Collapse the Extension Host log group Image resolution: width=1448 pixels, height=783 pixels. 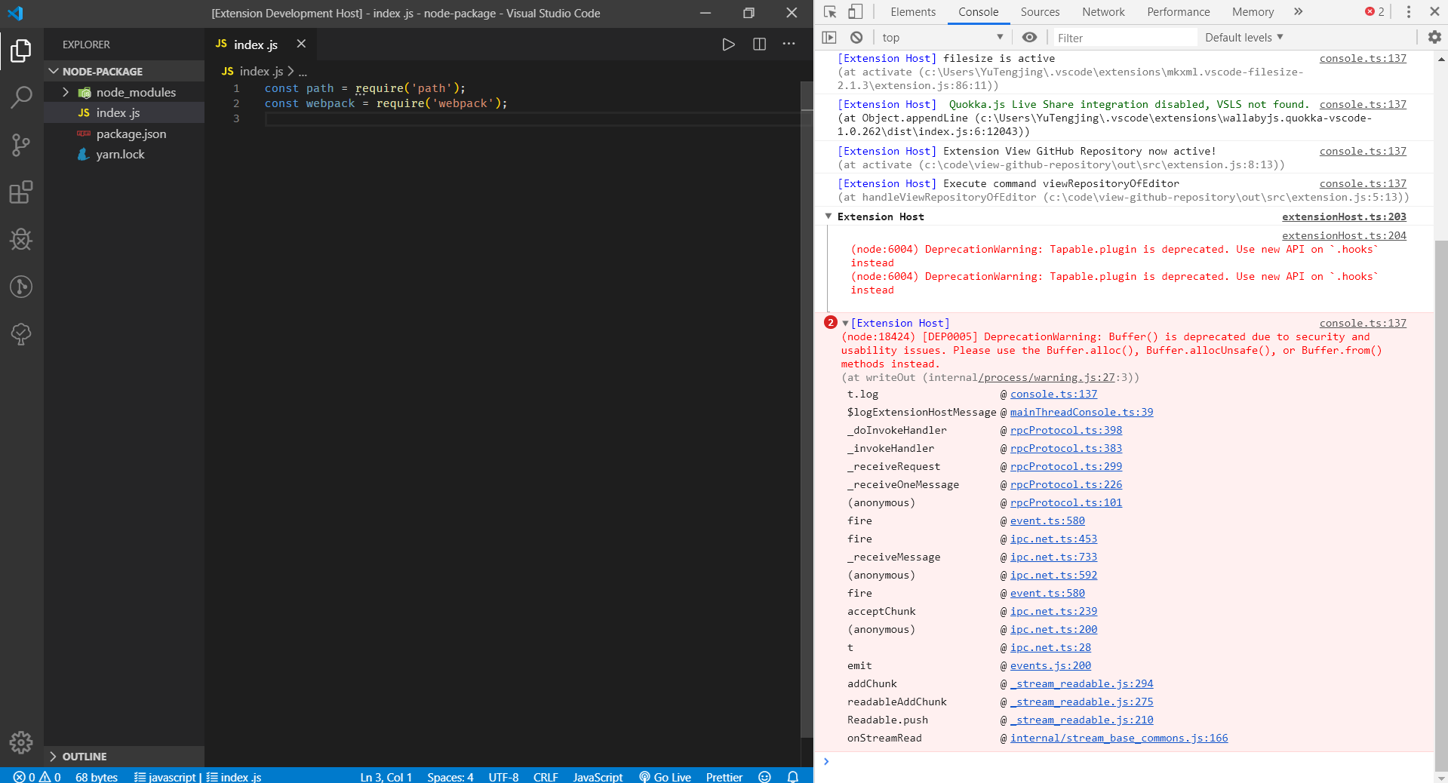(x=828, y=216)
